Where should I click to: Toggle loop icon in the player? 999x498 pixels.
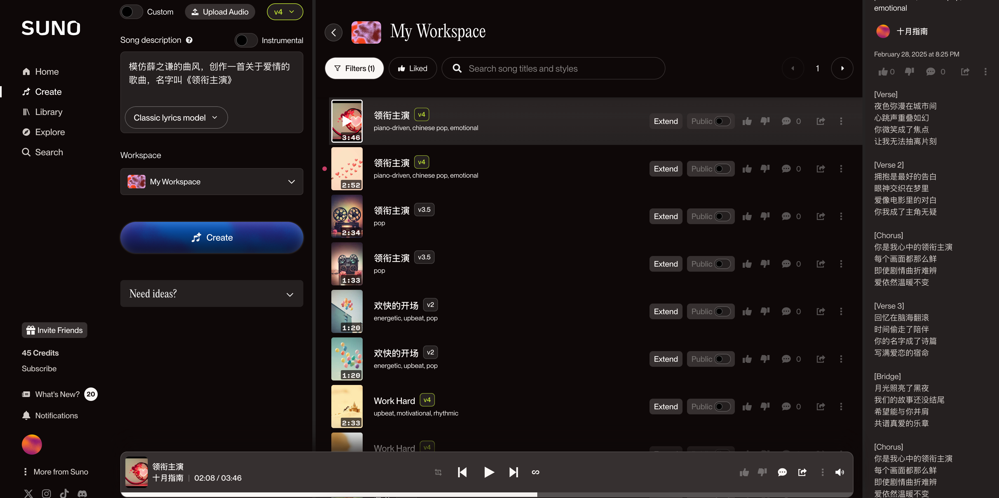536,472
